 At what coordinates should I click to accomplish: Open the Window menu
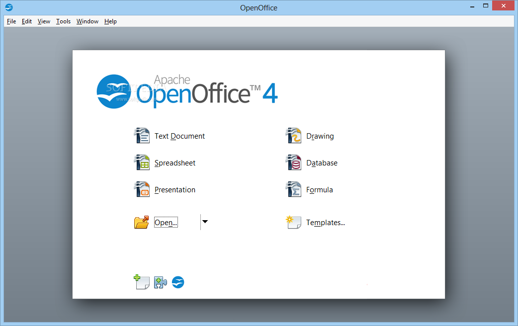point(87,21)
